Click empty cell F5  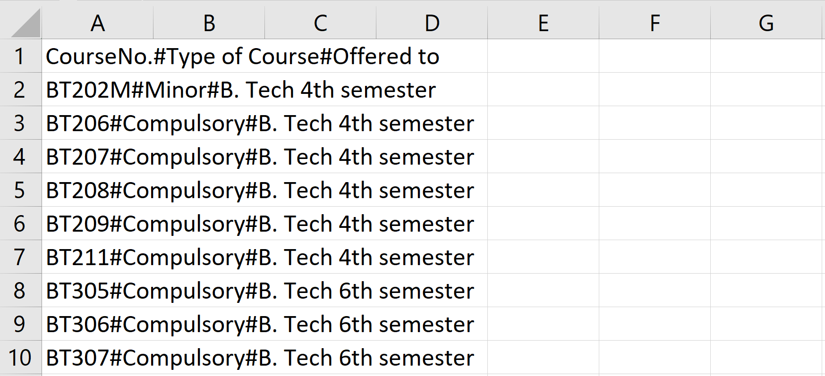pos(654,190)
